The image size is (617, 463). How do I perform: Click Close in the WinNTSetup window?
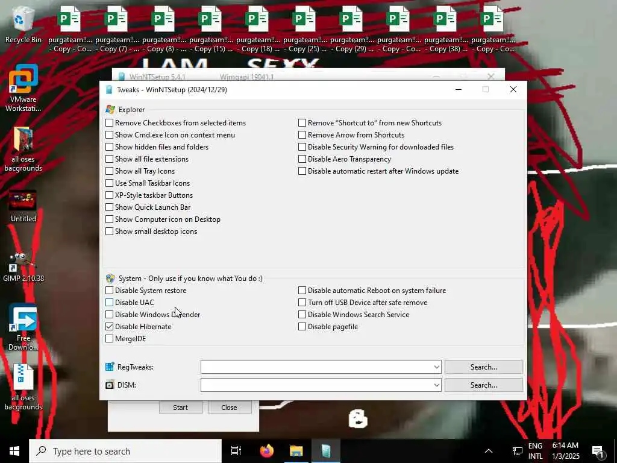229,408
